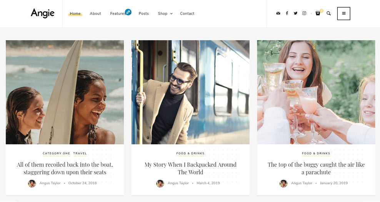Image resolution: width=380 pixels, height=202 pixels.
Task: Open the hamburger menu button
Action: click(343, 13)
